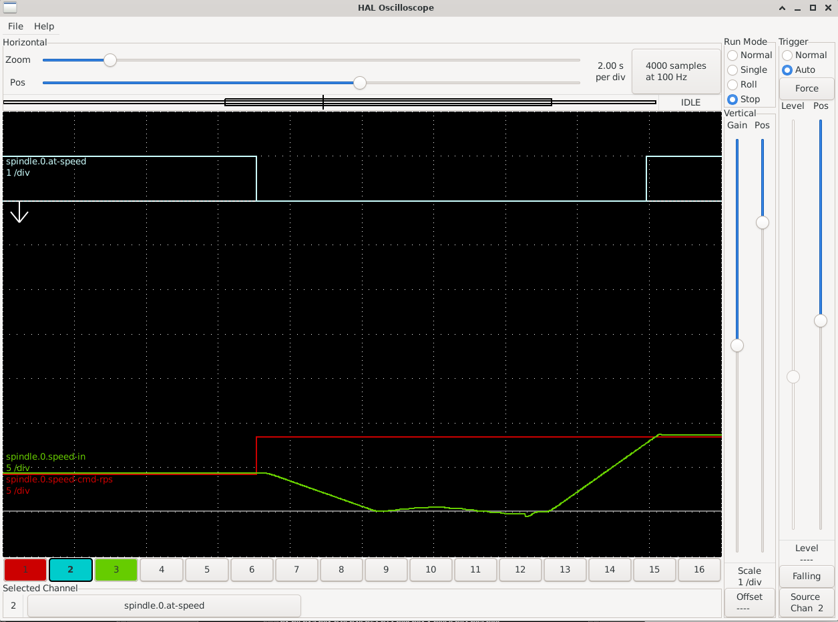Viewport: 838px width, 622px height.
Task: Close the HAL Oscilloscope window
Action: coord(827,8)
